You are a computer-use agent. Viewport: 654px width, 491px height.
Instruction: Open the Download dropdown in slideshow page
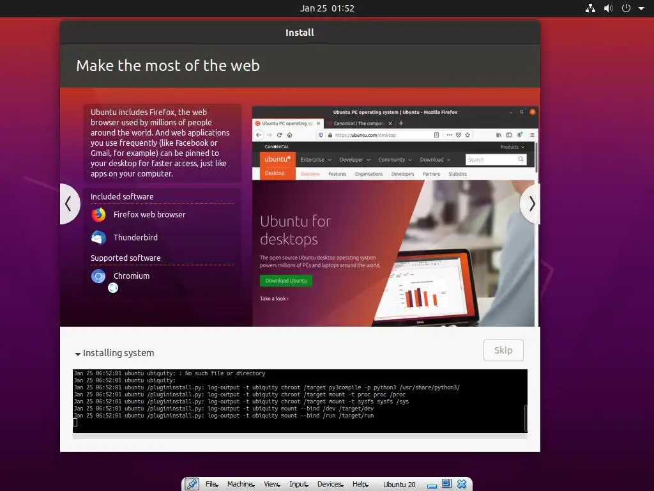(435, 160)
